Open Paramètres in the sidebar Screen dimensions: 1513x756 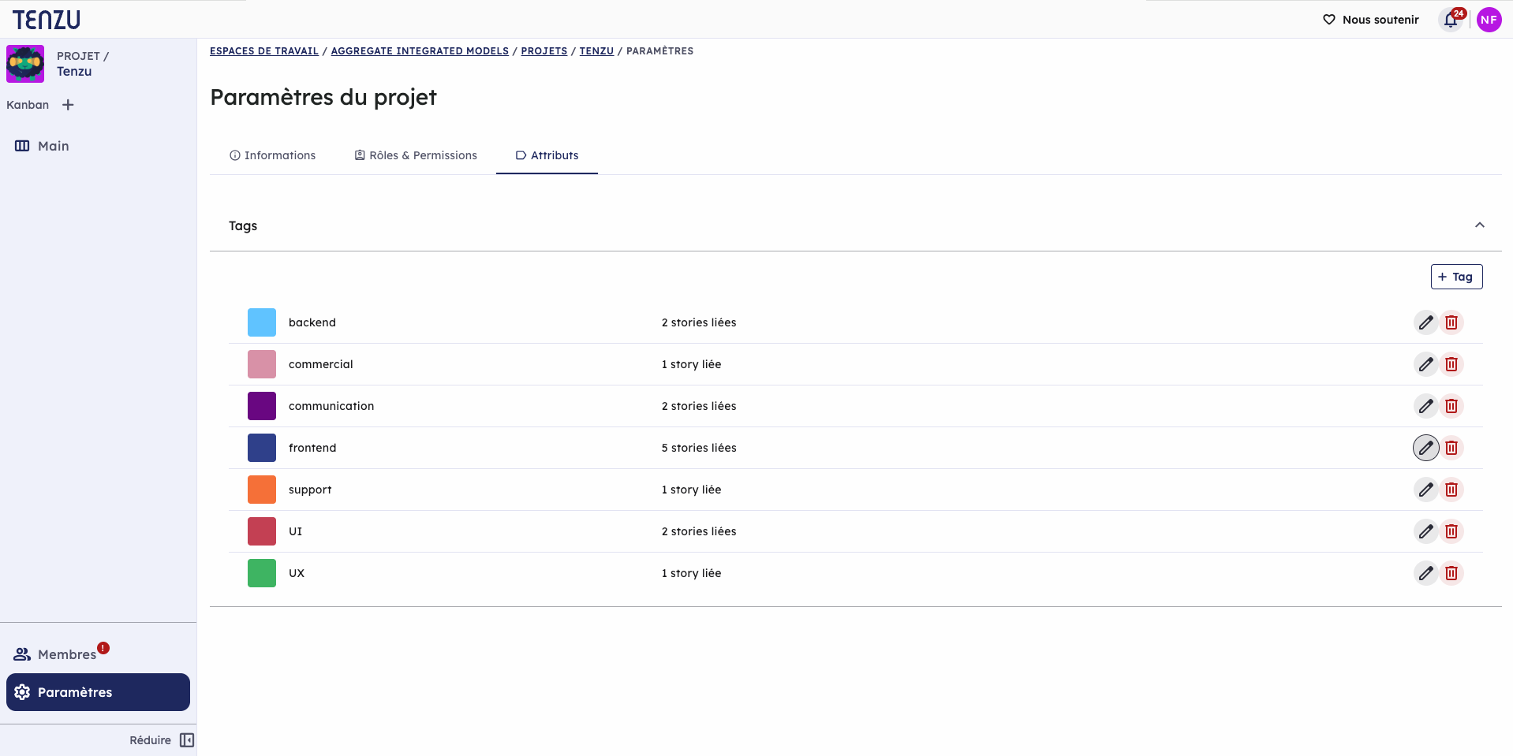(x=98, y=692)
